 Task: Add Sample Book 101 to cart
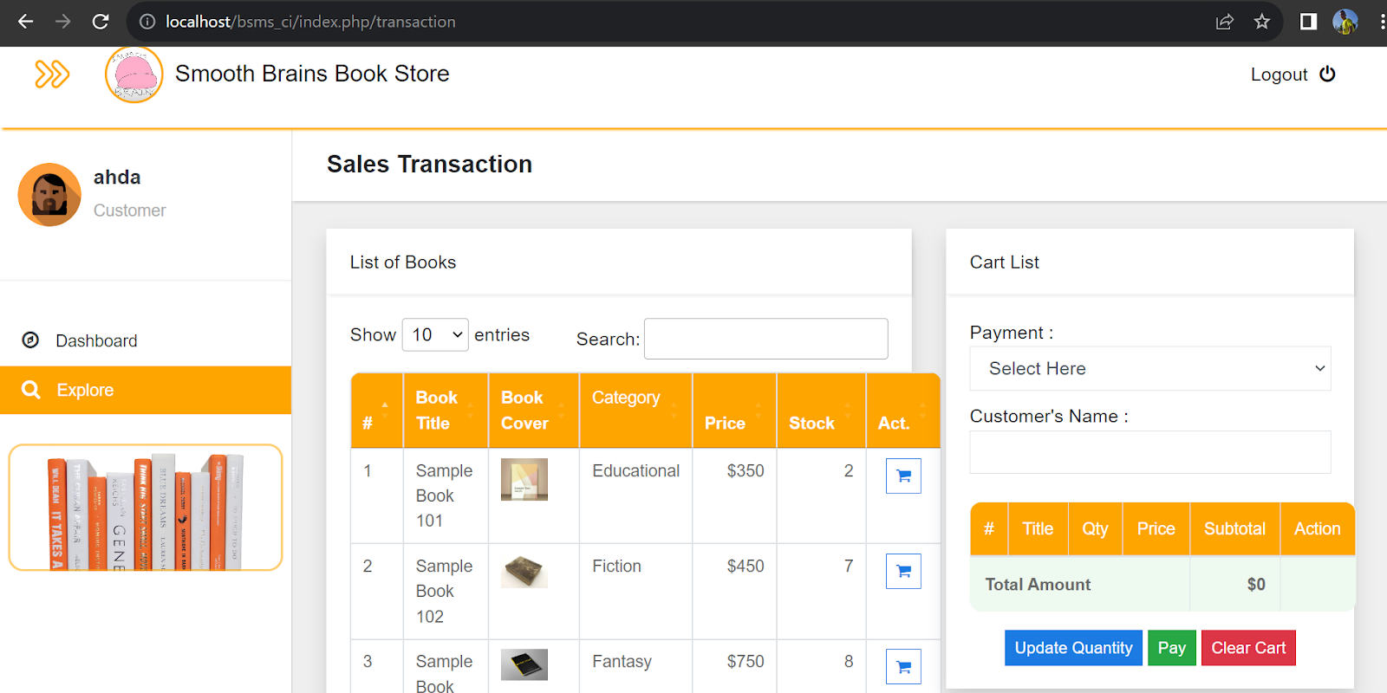click(903, 476)
